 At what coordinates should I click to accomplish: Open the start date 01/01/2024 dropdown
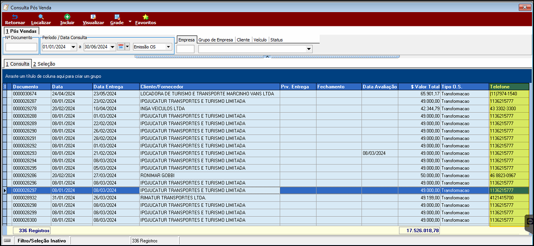point(73,47)
